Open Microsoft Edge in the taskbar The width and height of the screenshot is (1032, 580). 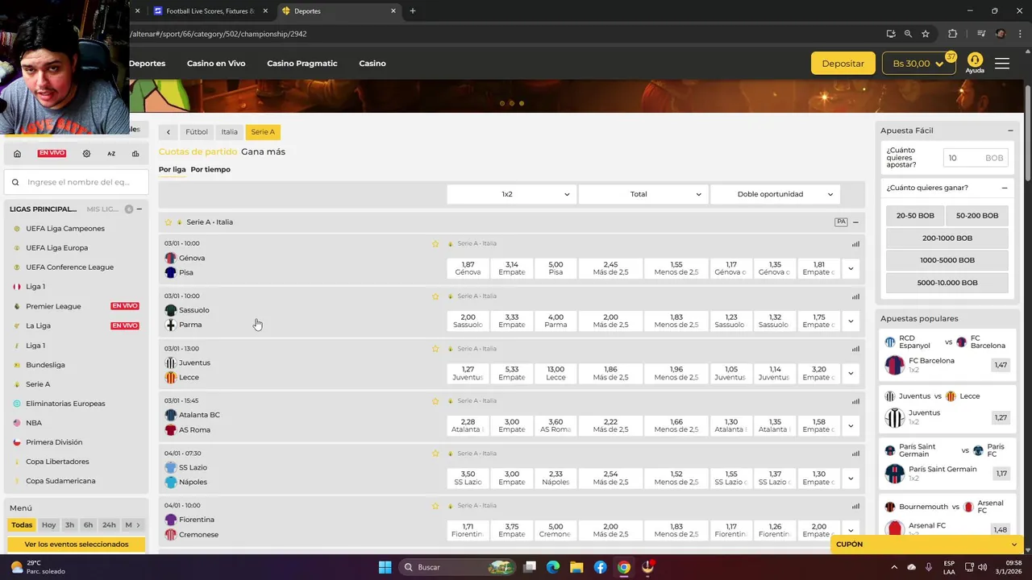[553, 567]
